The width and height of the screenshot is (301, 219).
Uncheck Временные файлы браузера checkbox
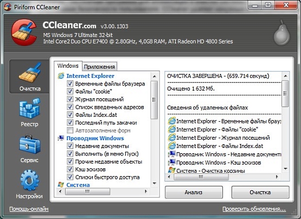coord(70,84)
